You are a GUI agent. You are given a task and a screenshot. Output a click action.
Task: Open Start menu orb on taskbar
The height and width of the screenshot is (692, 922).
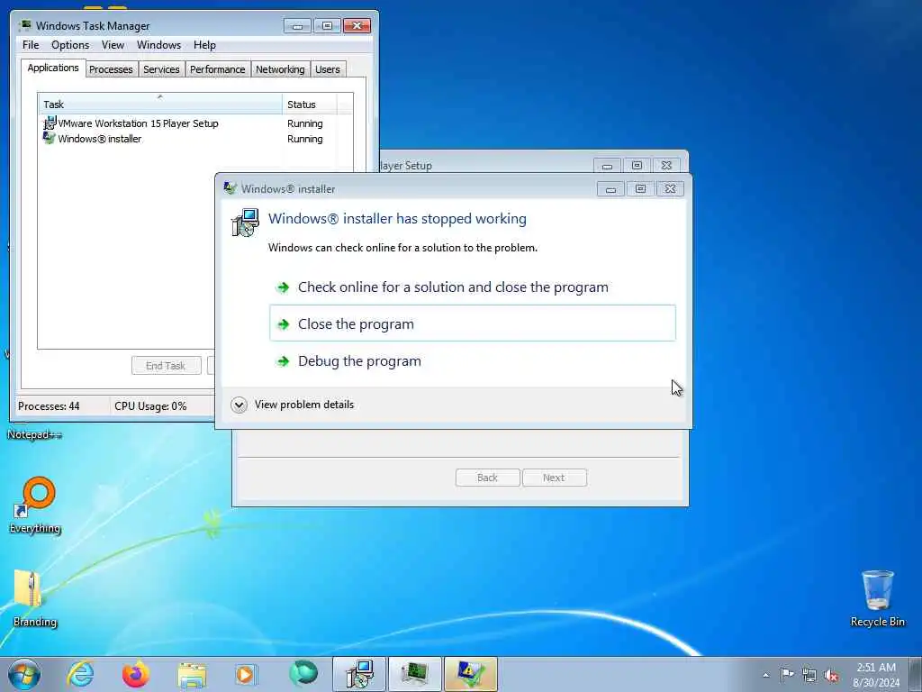click(x=24, y=674)
